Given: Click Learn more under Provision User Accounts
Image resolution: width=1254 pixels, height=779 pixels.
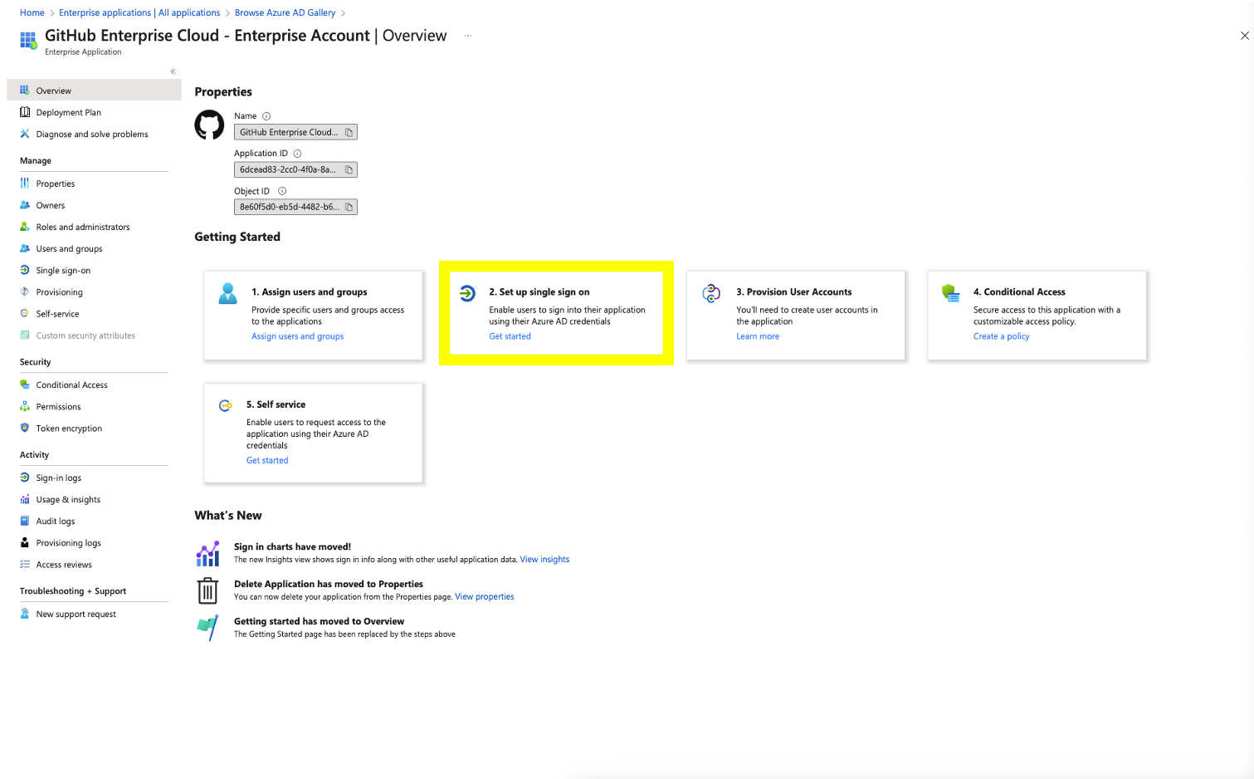Looking at the screenshot, I should pyautogui.click(x=758, y=336).
